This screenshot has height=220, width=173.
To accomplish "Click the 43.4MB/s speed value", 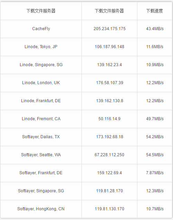I will 155,29.
